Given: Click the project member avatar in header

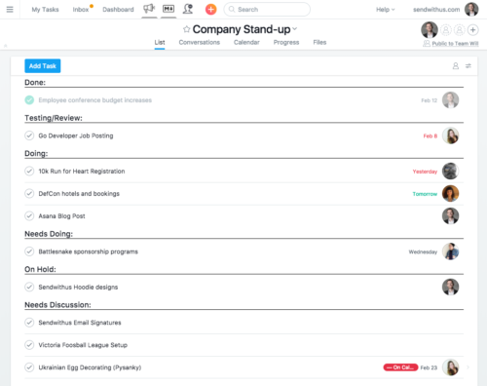Looking at the screenshot, I should 430,30.
